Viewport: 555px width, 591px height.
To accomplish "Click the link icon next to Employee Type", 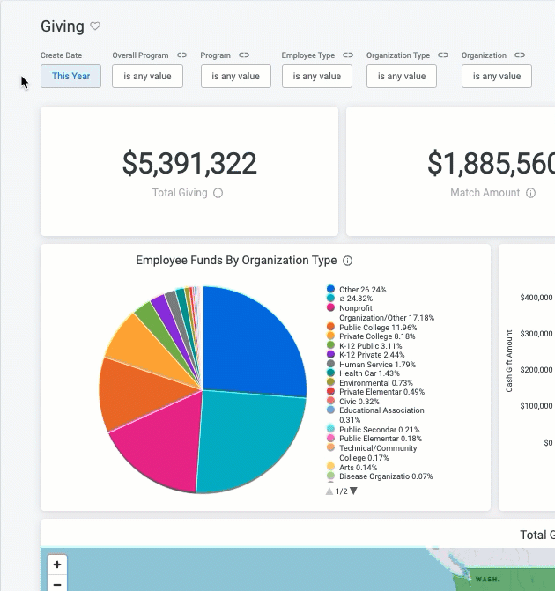I will tap(348, 55).
